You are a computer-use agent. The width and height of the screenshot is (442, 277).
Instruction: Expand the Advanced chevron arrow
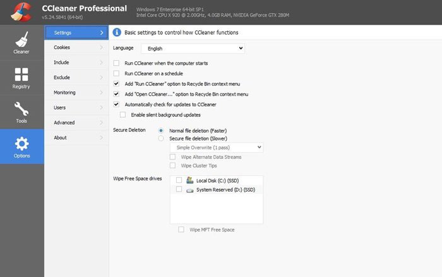(x=102, y=123)
